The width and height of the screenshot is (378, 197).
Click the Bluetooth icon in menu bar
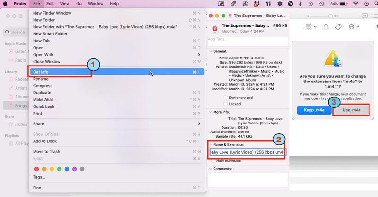point(301,4)
